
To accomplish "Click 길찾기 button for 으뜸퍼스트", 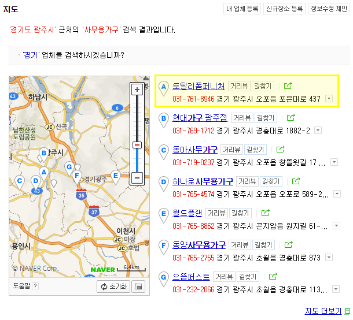I will (x=248, y=277).
